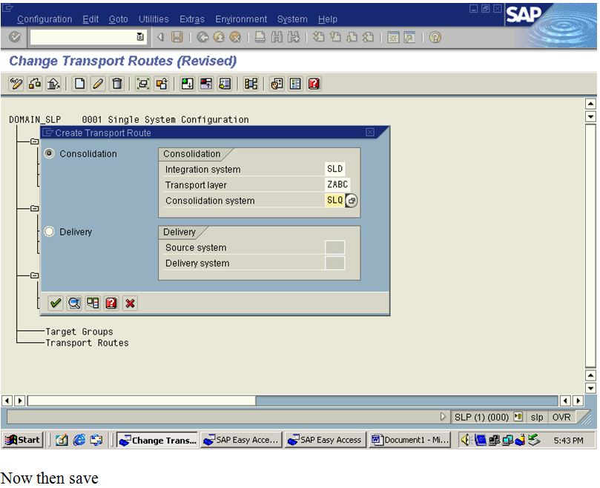Click the Transport layer field ZABC
This screenshot has height=488, width=600.
coord(337,184)
